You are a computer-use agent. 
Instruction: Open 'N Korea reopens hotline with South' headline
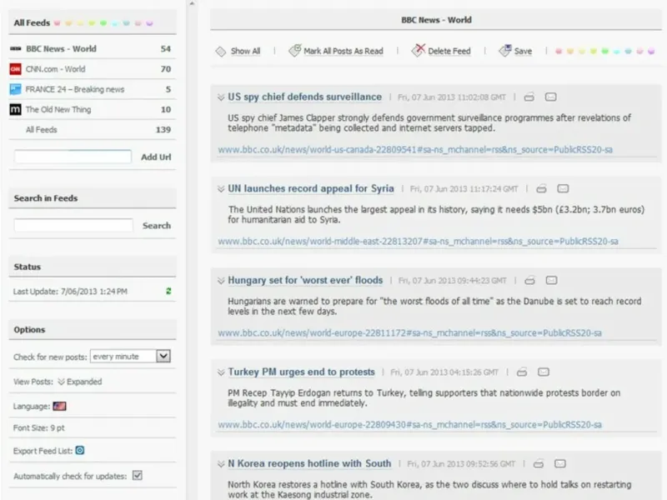tap(309, 464)
